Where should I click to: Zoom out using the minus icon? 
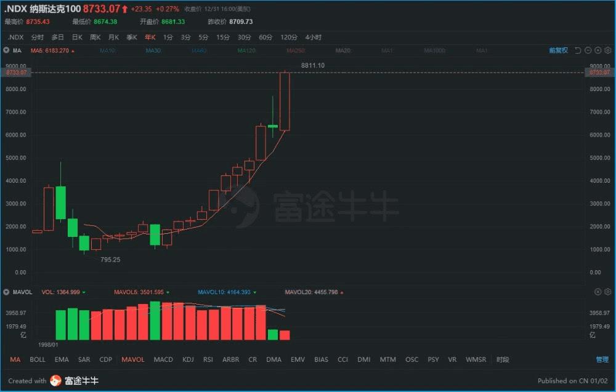tap(588, 50)
